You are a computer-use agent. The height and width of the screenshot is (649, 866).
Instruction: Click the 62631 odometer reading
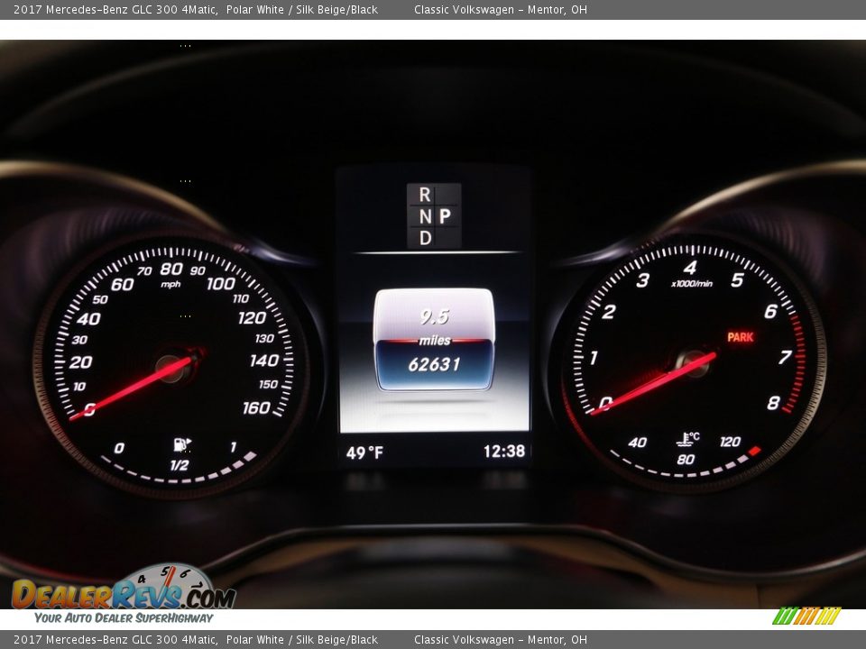pos(434,364)
